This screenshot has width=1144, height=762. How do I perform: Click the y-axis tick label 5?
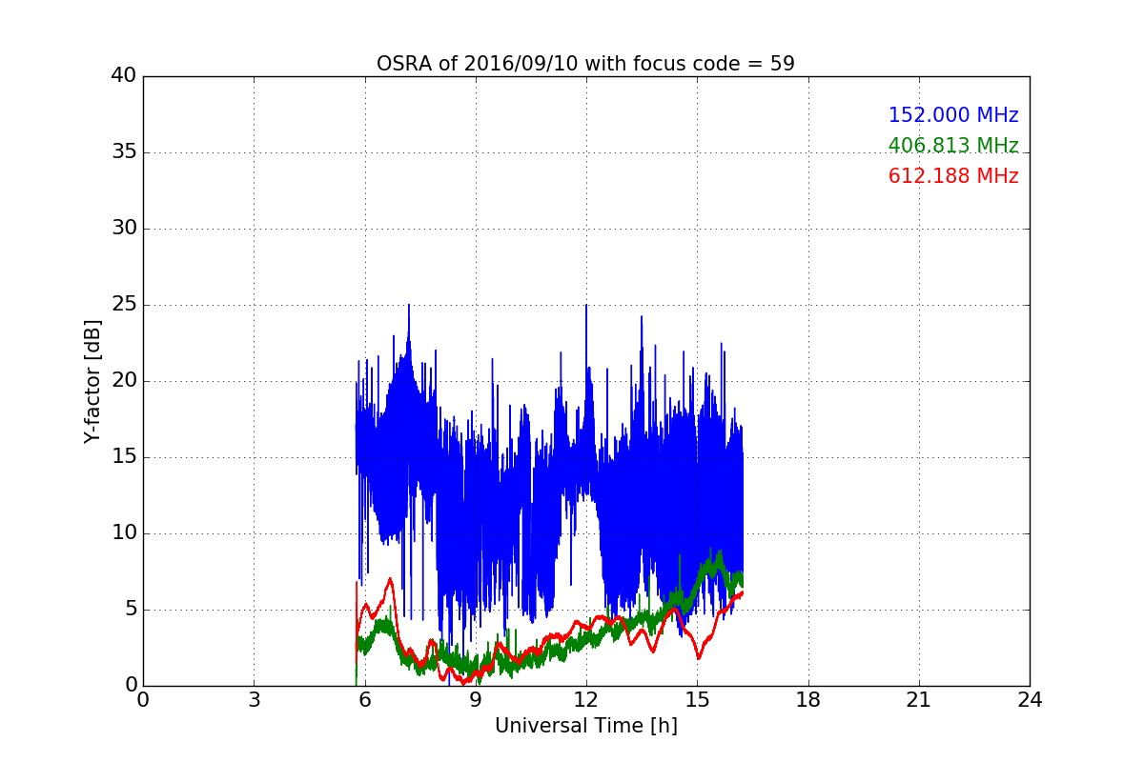click(x=131, y=610)
